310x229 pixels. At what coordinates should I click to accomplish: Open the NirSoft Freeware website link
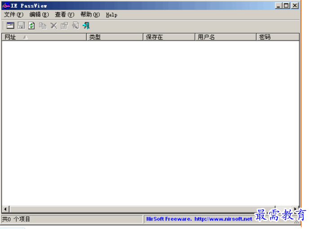click(x=199, y=219)
